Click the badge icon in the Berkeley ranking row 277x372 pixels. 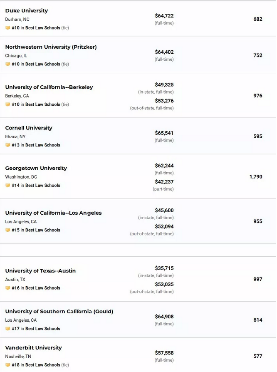[7, 104]
